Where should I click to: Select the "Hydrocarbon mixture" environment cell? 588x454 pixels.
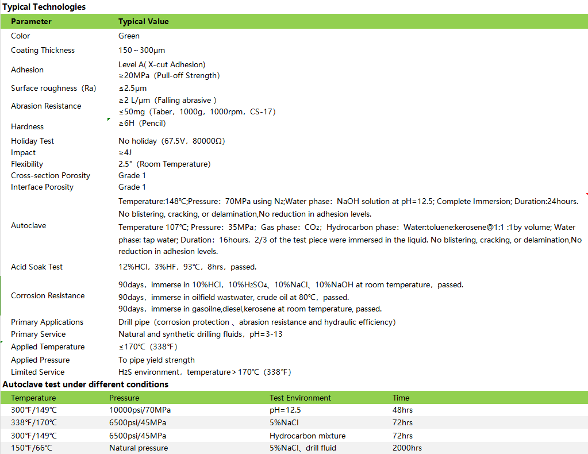click(x=308, y=436)
